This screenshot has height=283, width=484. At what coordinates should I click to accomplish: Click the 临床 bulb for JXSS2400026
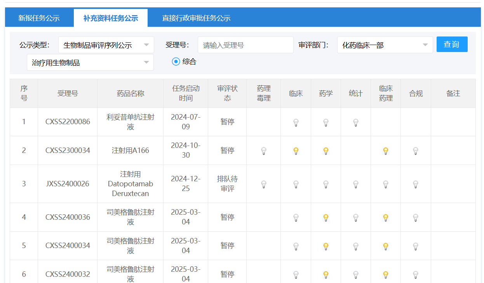click(296, 184)
